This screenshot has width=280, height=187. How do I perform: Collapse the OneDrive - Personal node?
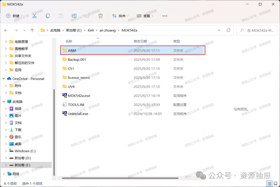4,79
